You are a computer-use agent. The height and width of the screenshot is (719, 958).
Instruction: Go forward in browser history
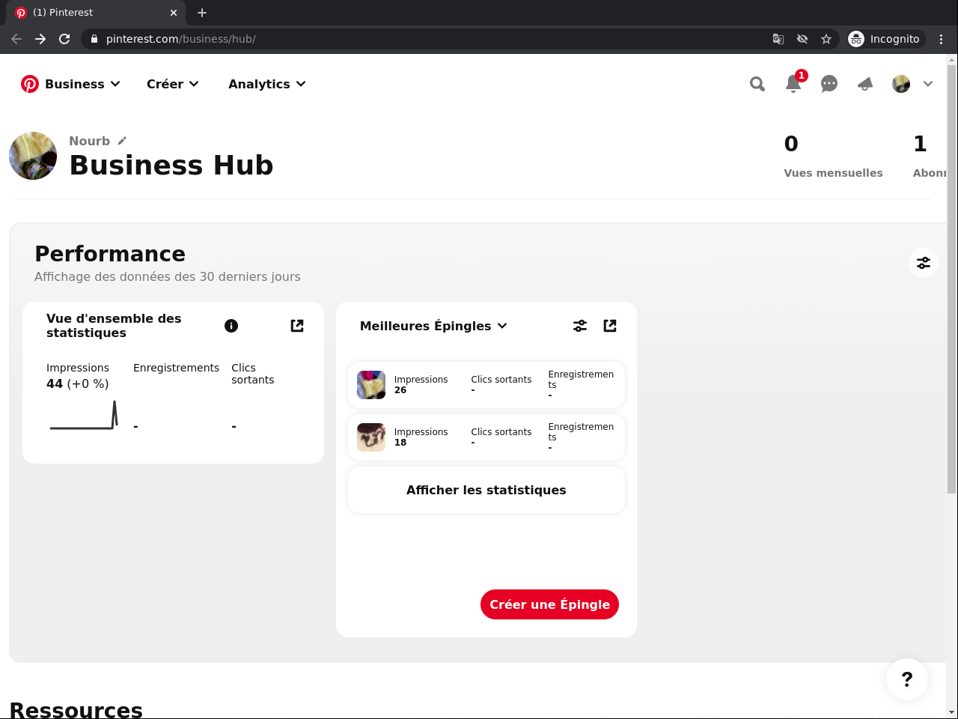(40, 39)
